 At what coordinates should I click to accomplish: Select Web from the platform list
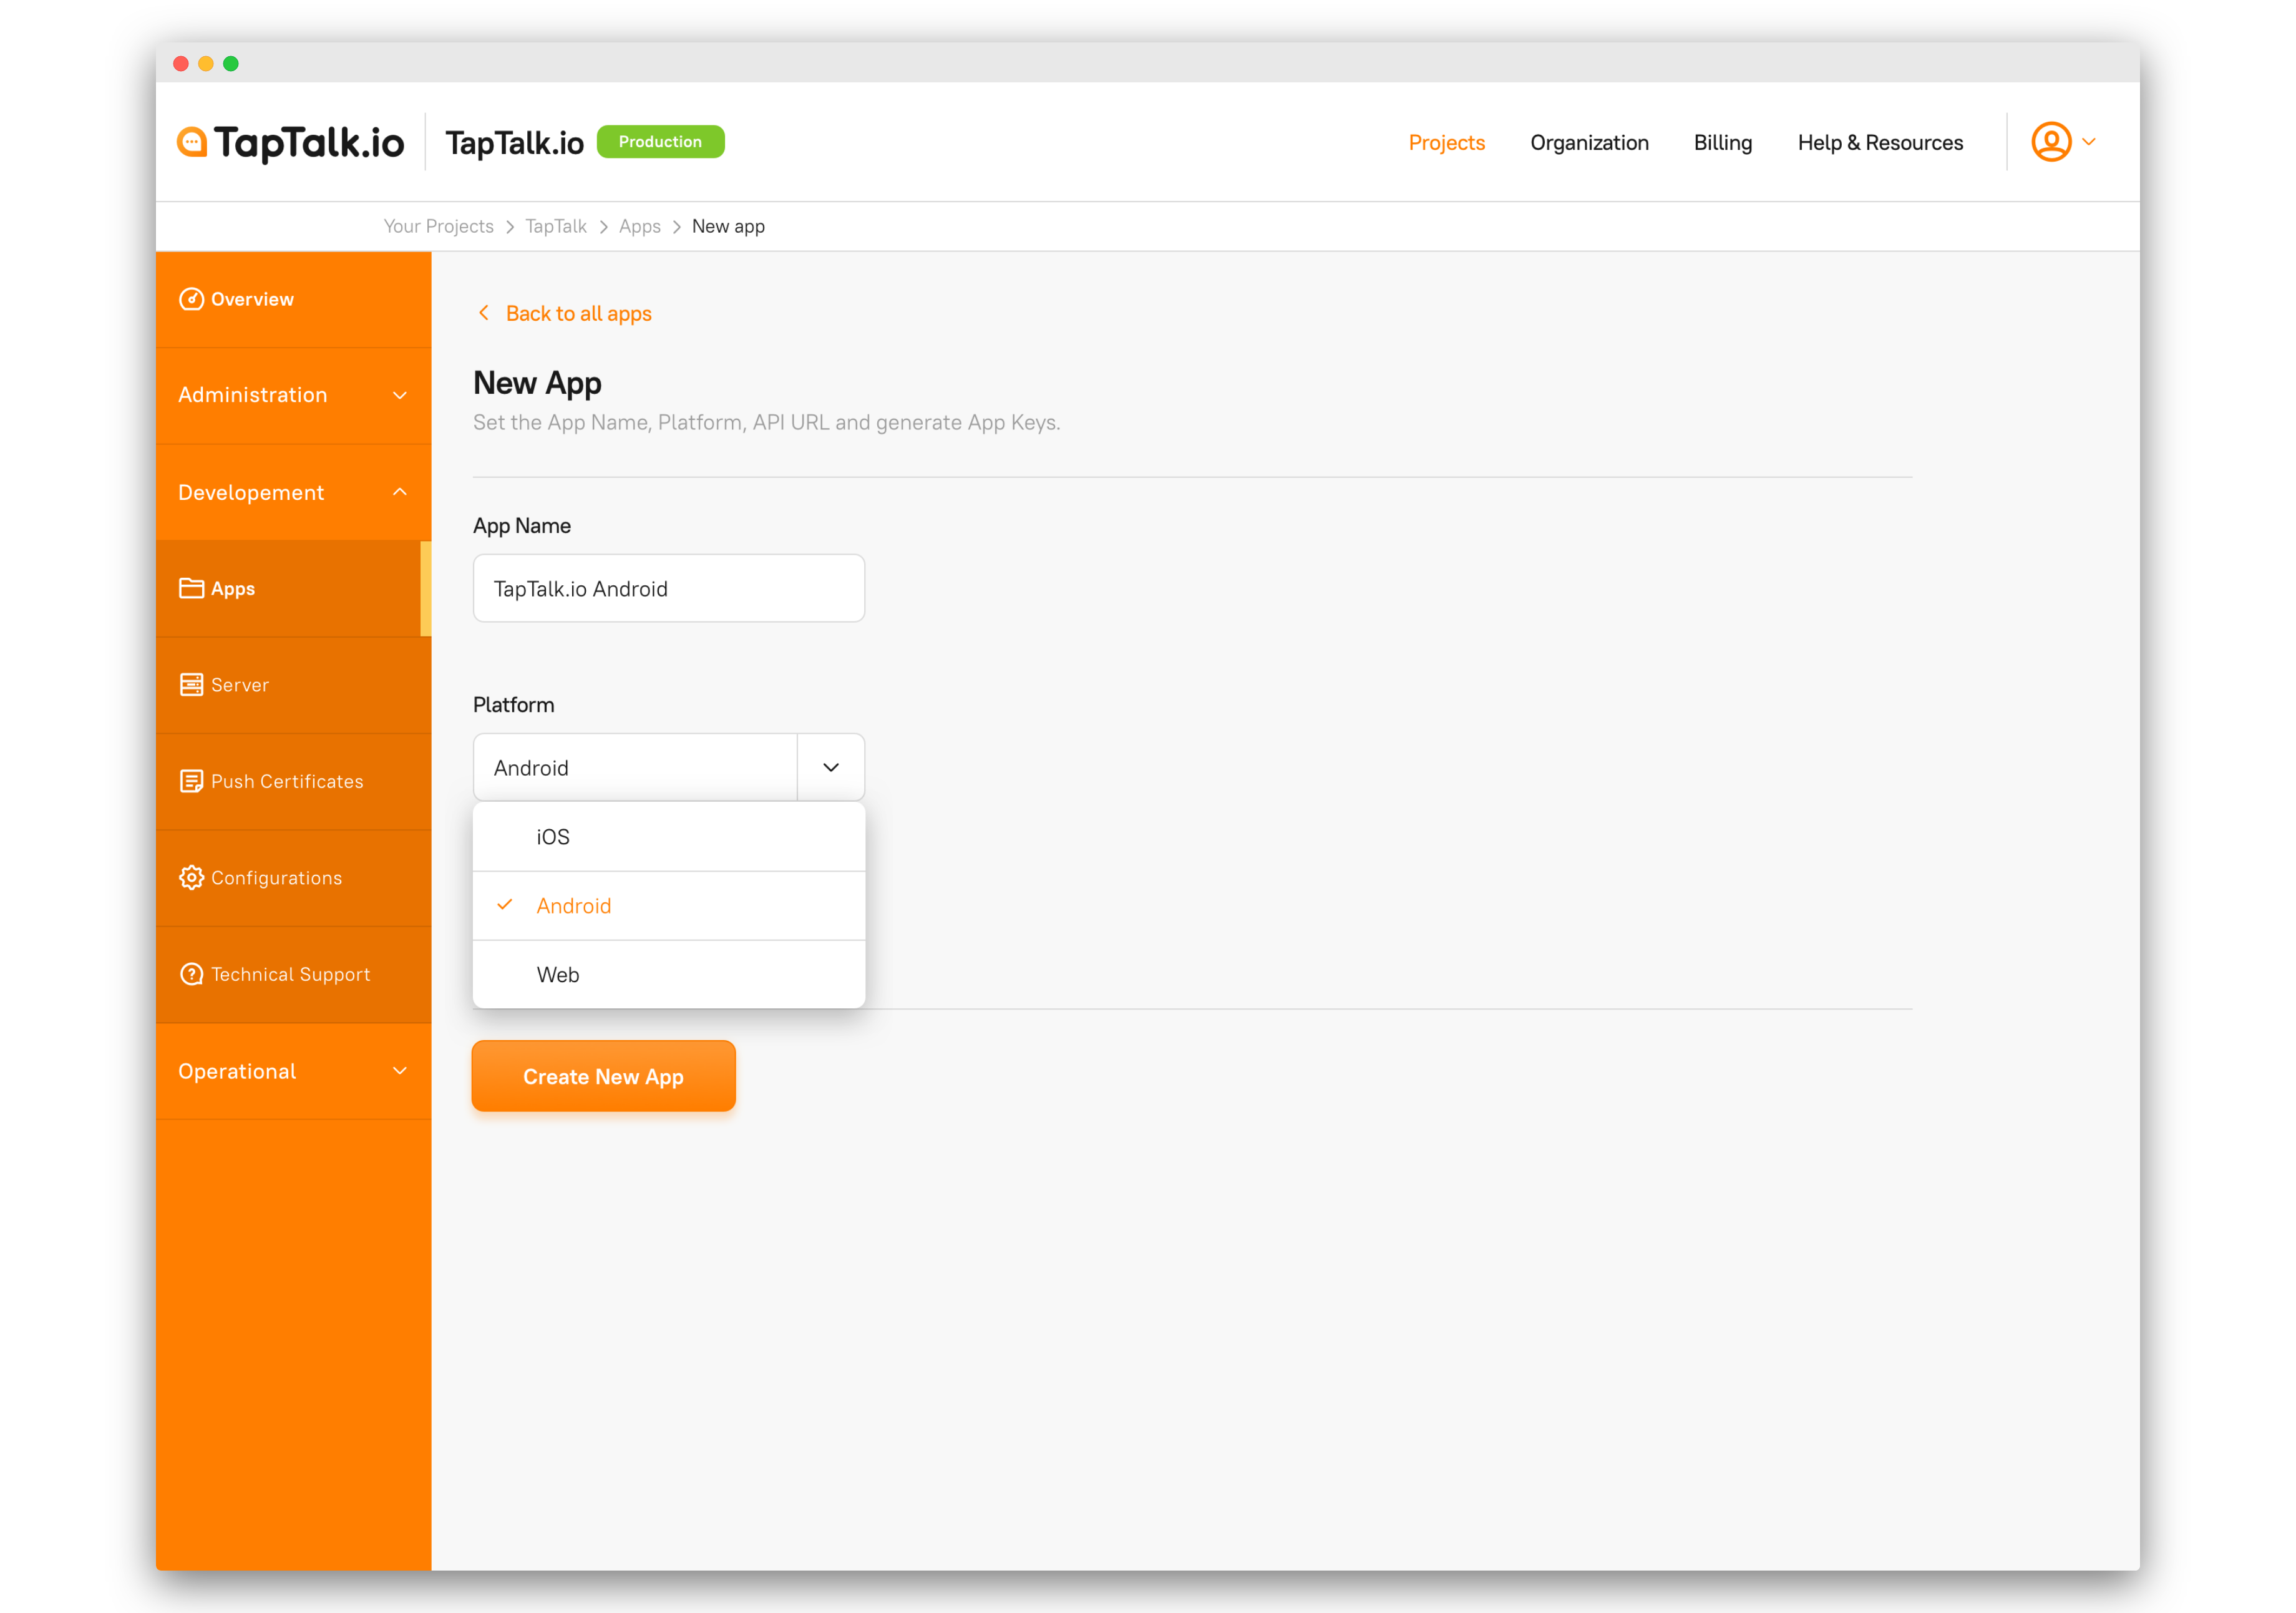coord(669,974)
